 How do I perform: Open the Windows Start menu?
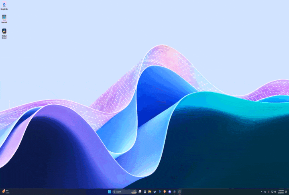[110, 192]
